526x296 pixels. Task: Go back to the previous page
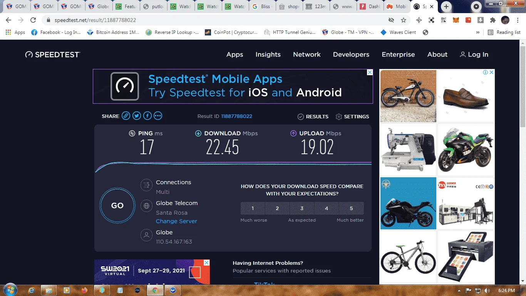point(8,20)
